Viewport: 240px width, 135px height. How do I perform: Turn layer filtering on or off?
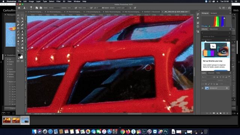229,76
